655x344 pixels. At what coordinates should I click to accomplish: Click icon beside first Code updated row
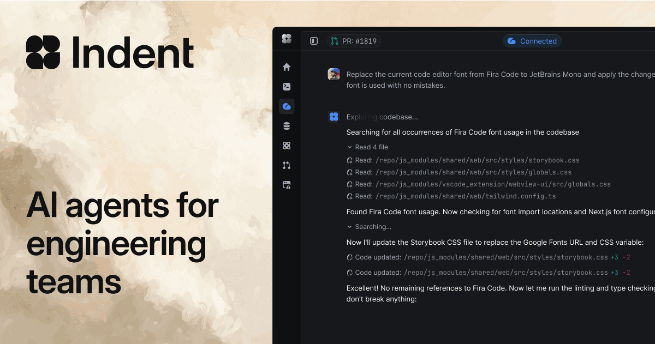(349, 257)
